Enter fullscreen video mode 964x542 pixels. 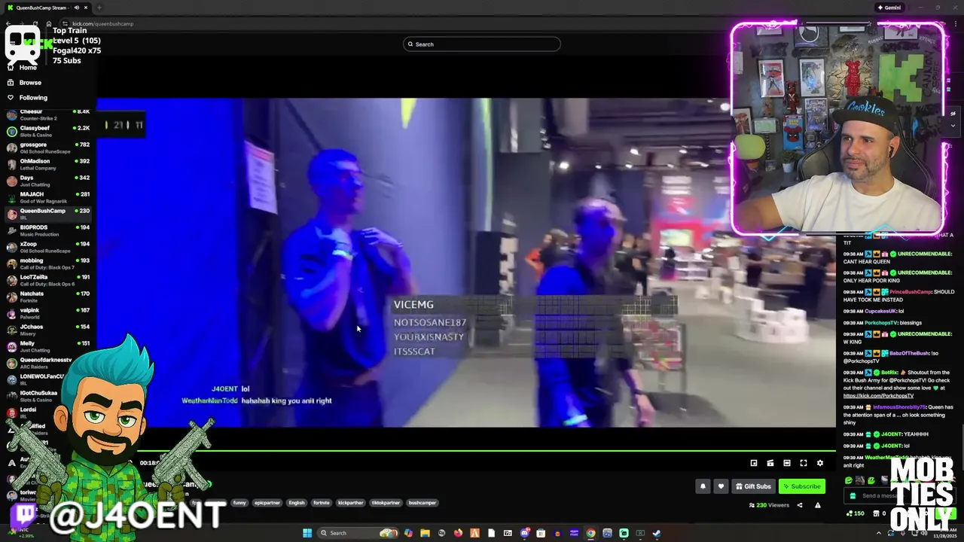coord(804,463)
